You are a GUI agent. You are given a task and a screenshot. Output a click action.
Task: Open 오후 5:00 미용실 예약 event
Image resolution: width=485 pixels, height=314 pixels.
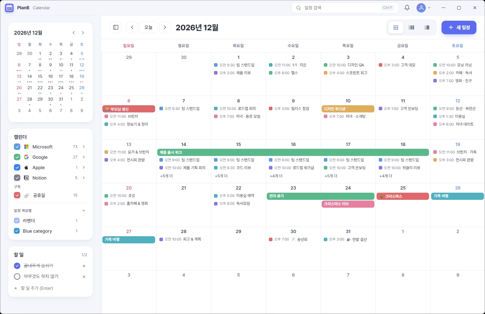238,196
